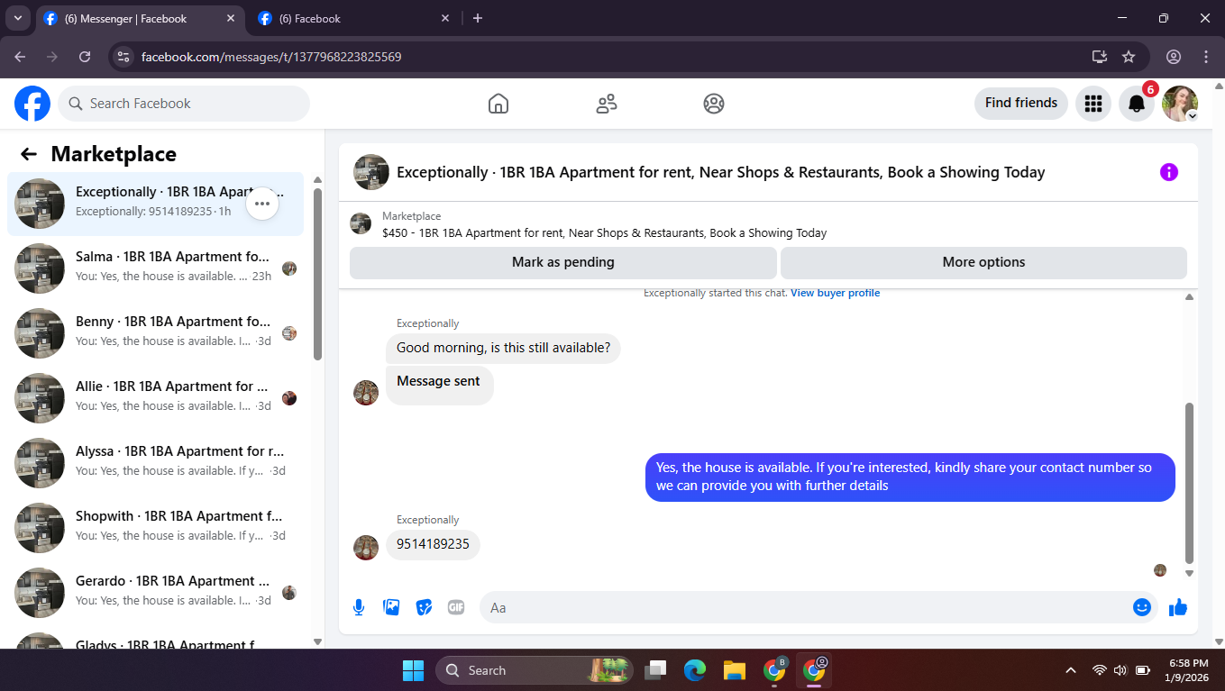Screen dimensions: 1225x691
Task: Click the chat messages scrollbar thumb
Action: [1189, 483]
